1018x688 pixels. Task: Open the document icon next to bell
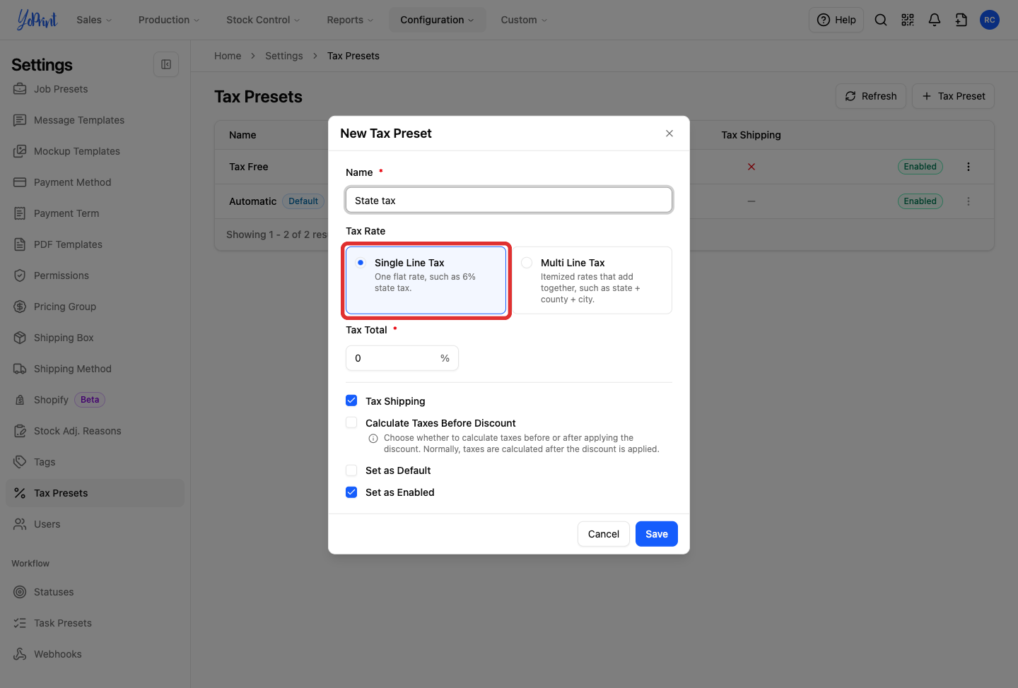[x=961, y=20]
